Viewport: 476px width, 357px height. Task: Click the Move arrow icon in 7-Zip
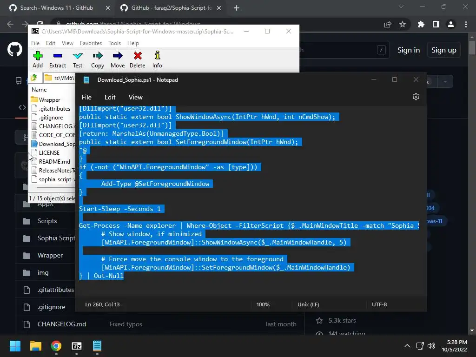click(118, 59)
